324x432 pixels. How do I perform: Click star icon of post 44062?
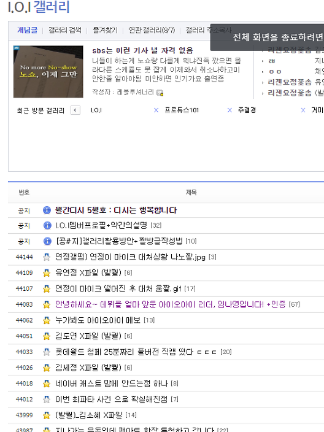[47, 320]
